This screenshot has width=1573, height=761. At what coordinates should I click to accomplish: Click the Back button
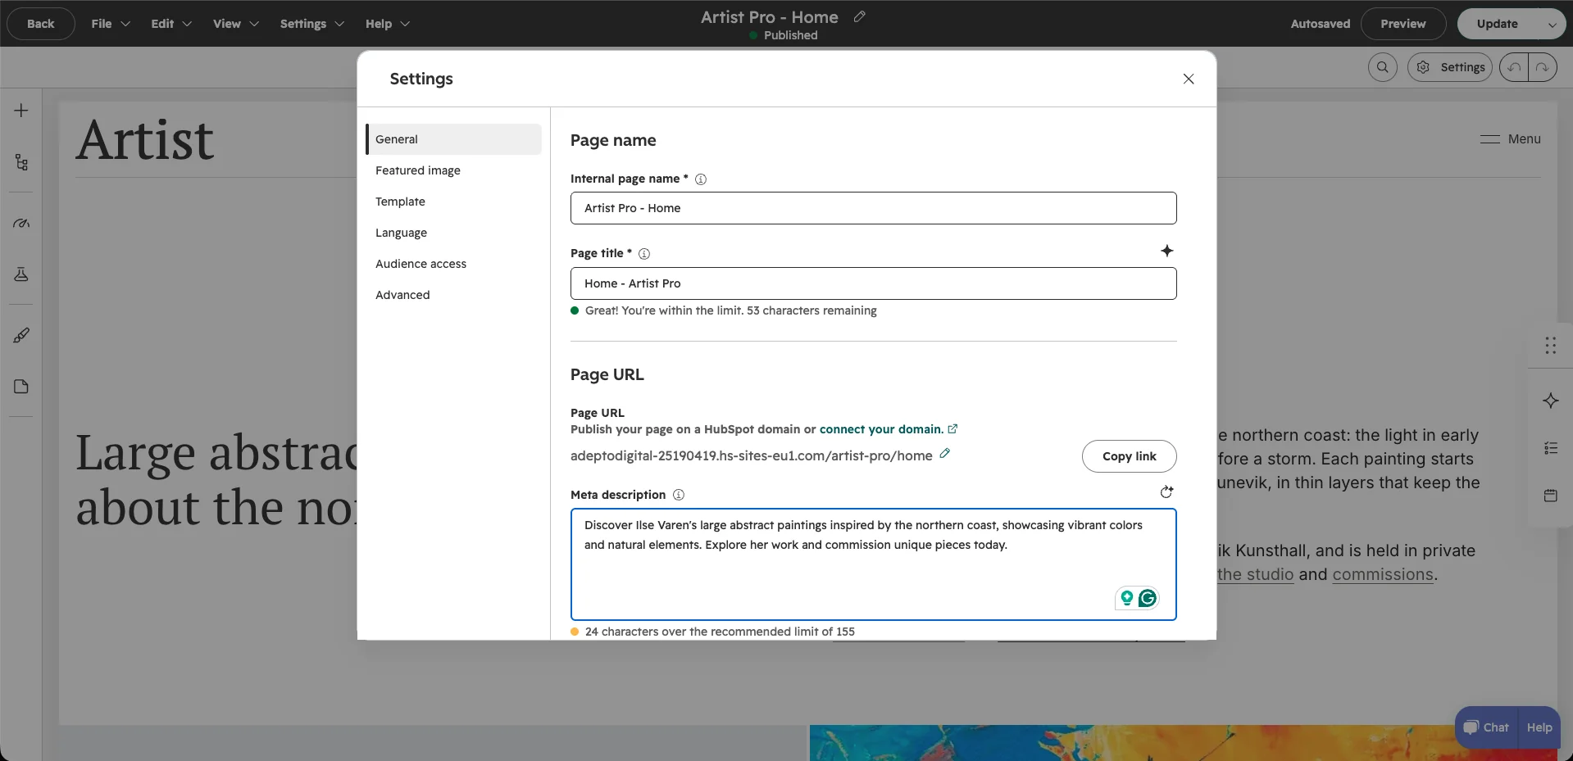[x=40, y=24]
